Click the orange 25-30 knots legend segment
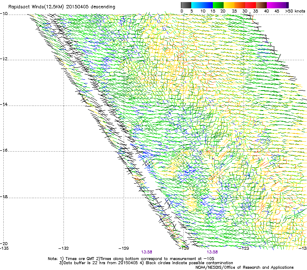Viewport: 307px width, 270px height. 240,5
